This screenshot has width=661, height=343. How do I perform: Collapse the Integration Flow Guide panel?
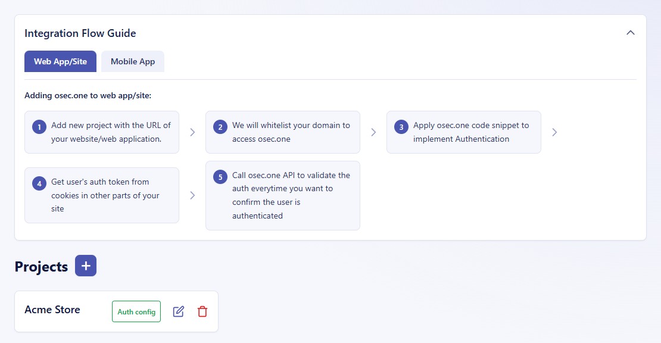pos(630,33)
